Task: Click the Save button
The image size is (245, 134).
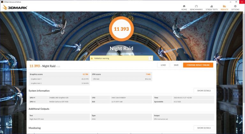Action: (x=176, y=65)
